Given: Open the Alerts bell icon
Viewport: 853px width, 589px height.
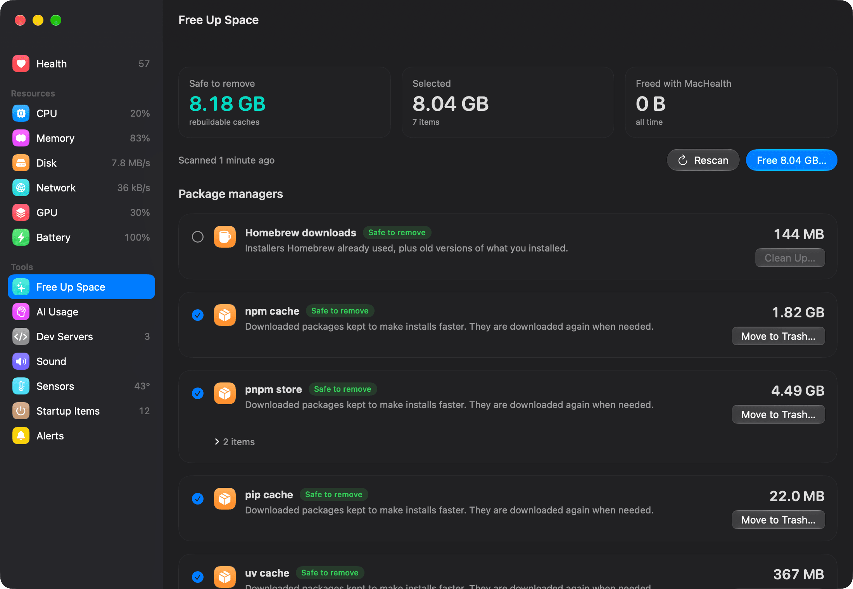Looking at the screenshot, I should [x=21, y=436].
